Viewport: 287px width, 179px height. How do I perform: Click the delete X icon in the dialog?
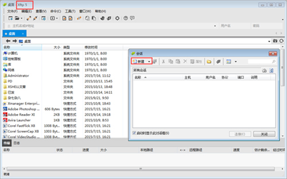[185, 61]
